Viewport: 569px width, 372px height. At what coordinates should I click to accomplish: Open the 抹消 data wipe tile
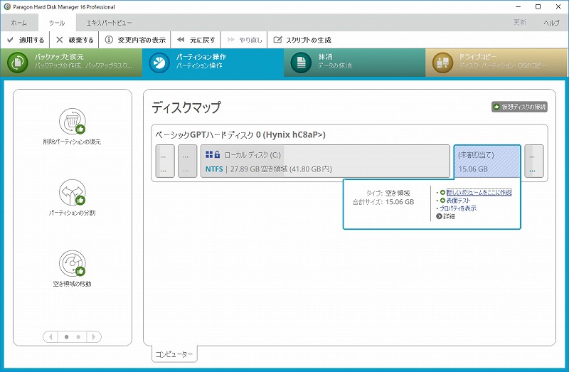(x=354, y=63)
